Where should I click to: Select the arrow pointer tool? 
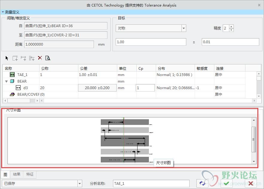(x=7, y=58)
